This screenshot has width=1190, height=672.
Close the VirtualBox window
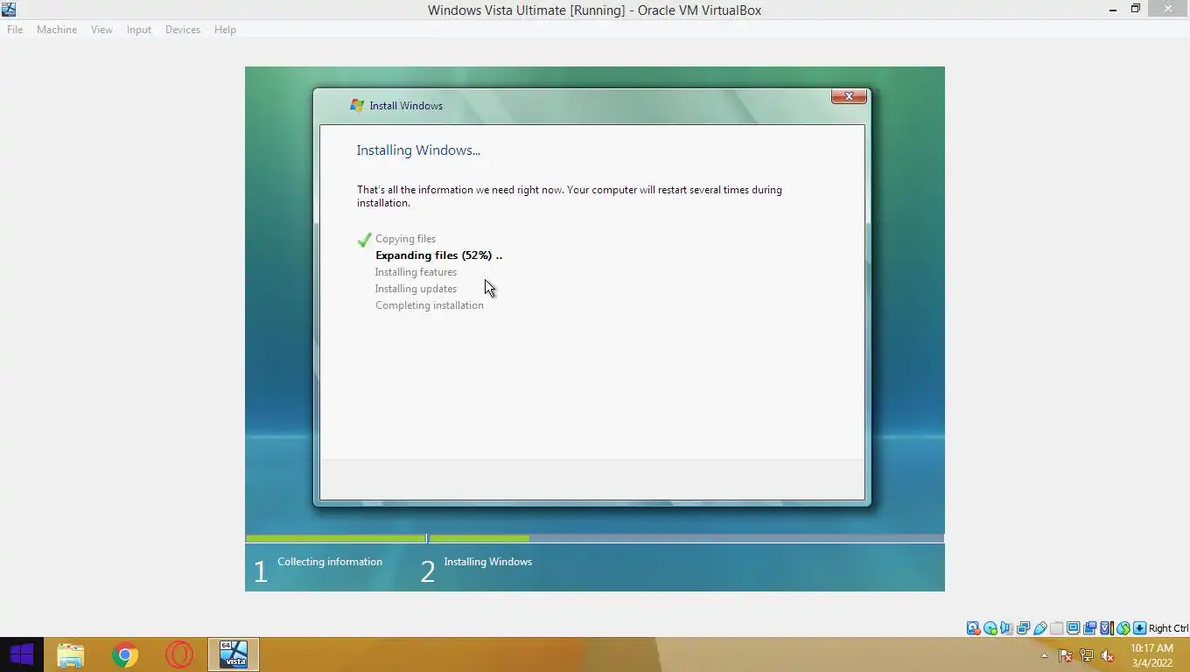click(x=1168, y=10)
